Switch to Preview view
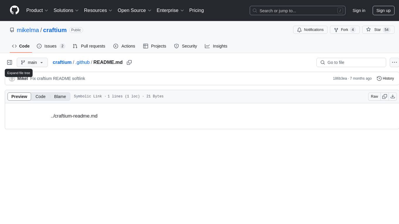Viewport: 399px width, 224px height. pyautogui.click(x=19, y=96)
